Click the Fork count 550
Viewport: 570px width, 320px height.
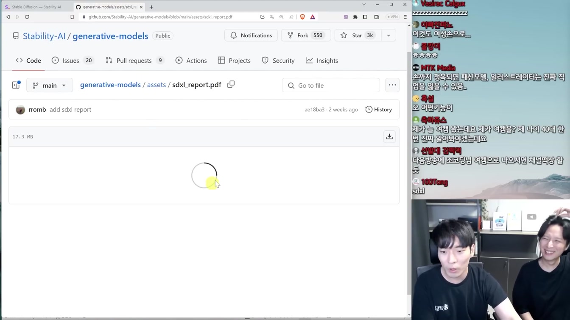click(318, 36)
